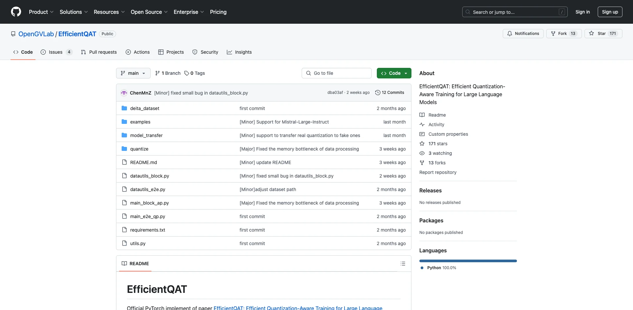Open the Pull requests tab

pos(99,52)
